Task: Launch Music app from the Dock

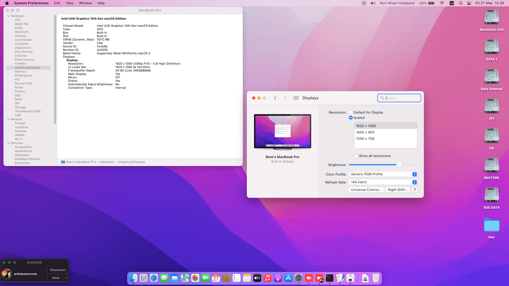Action: pyautogui.click(x=267, y=278)
